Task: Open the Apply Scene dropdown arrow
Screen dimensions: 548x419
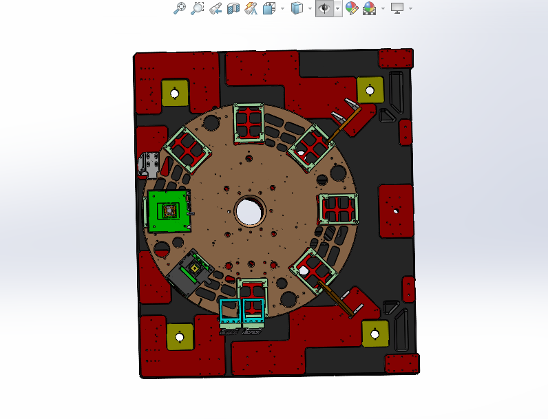Action: pyautogui.click(x=383, y=8)
